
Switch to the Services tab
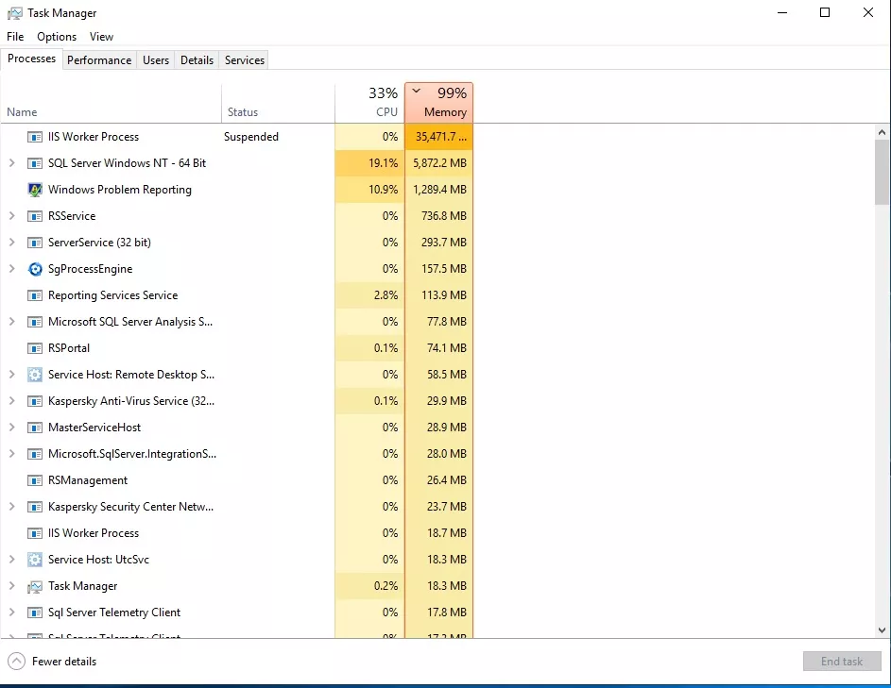(x=245, y=60)
